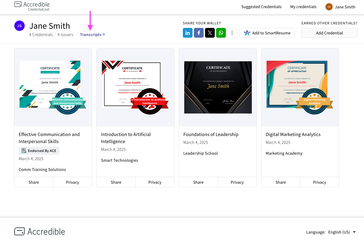Click the Accredible logo in header
Screen dimensions: 364x246
tap(32, 7)
